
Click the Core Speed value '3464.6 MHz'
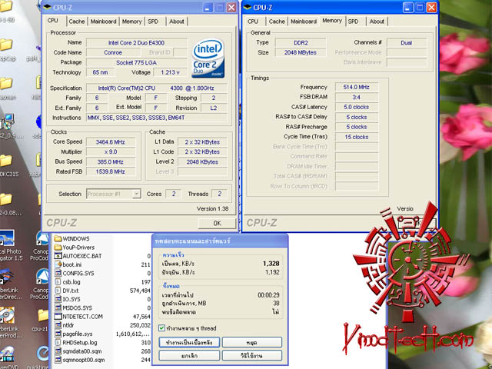[111, 141]
